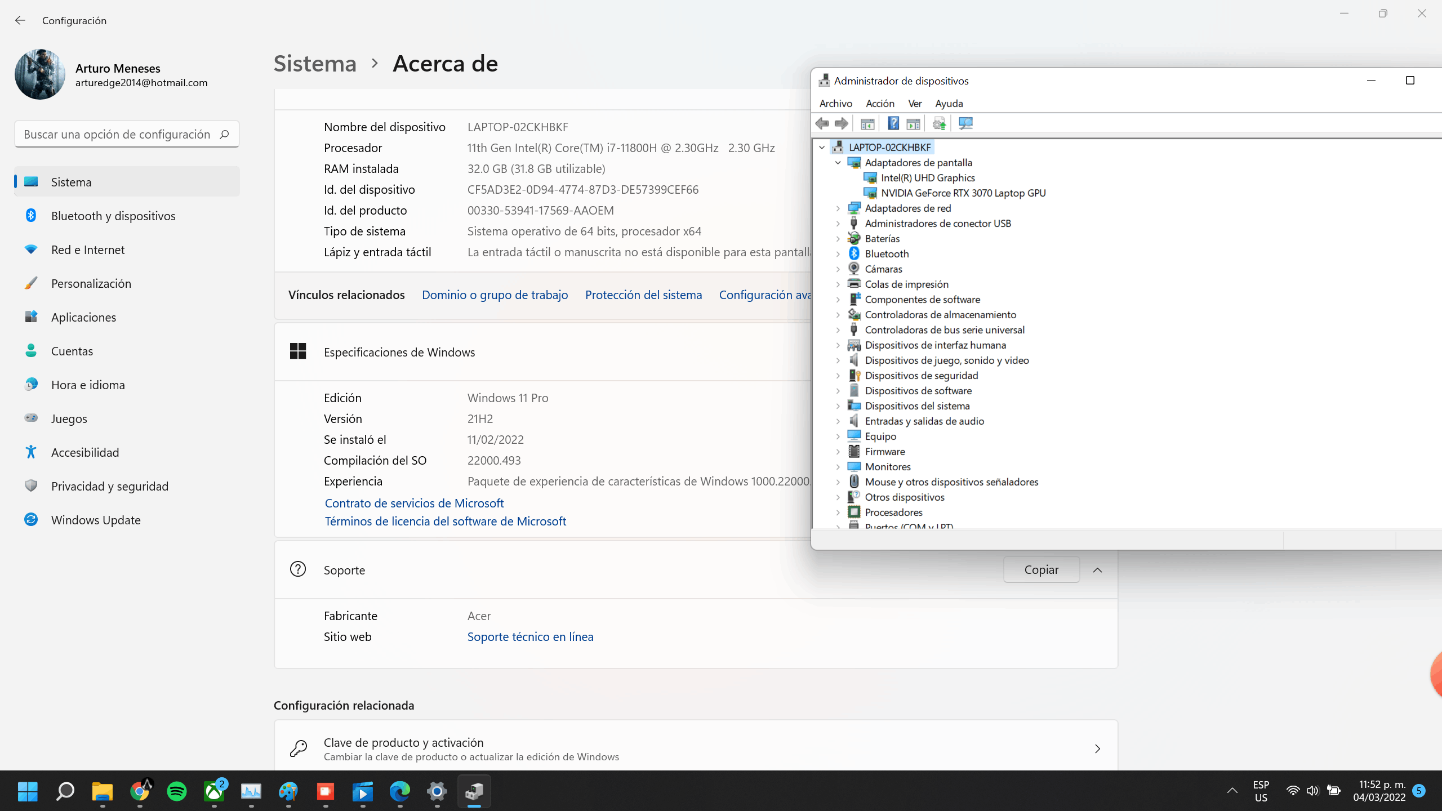Open the Archivo menu in Device Manager
Viewport: 1442px width, 811px height.
(835, 103)
